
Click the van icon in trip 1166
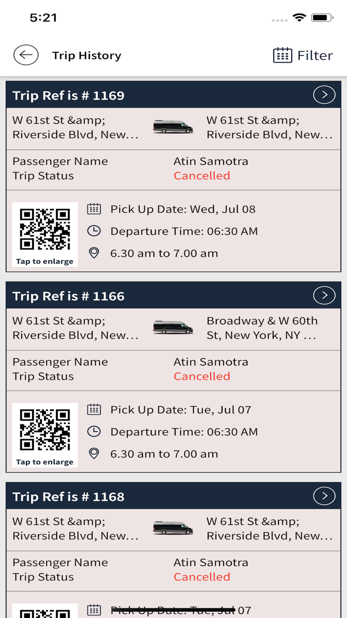point(173,327)
